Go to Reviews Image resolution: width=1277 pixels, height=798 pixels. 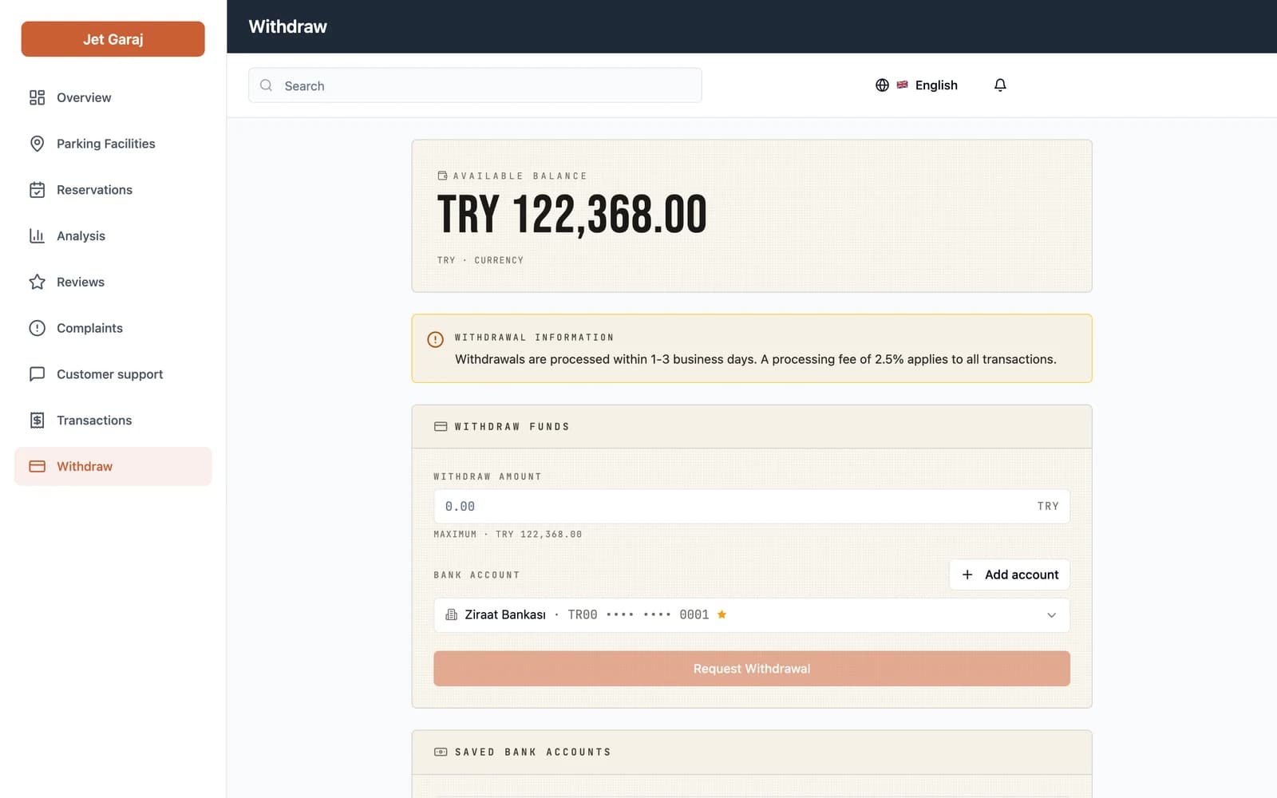pyautogui.click(x=113, y=282)
